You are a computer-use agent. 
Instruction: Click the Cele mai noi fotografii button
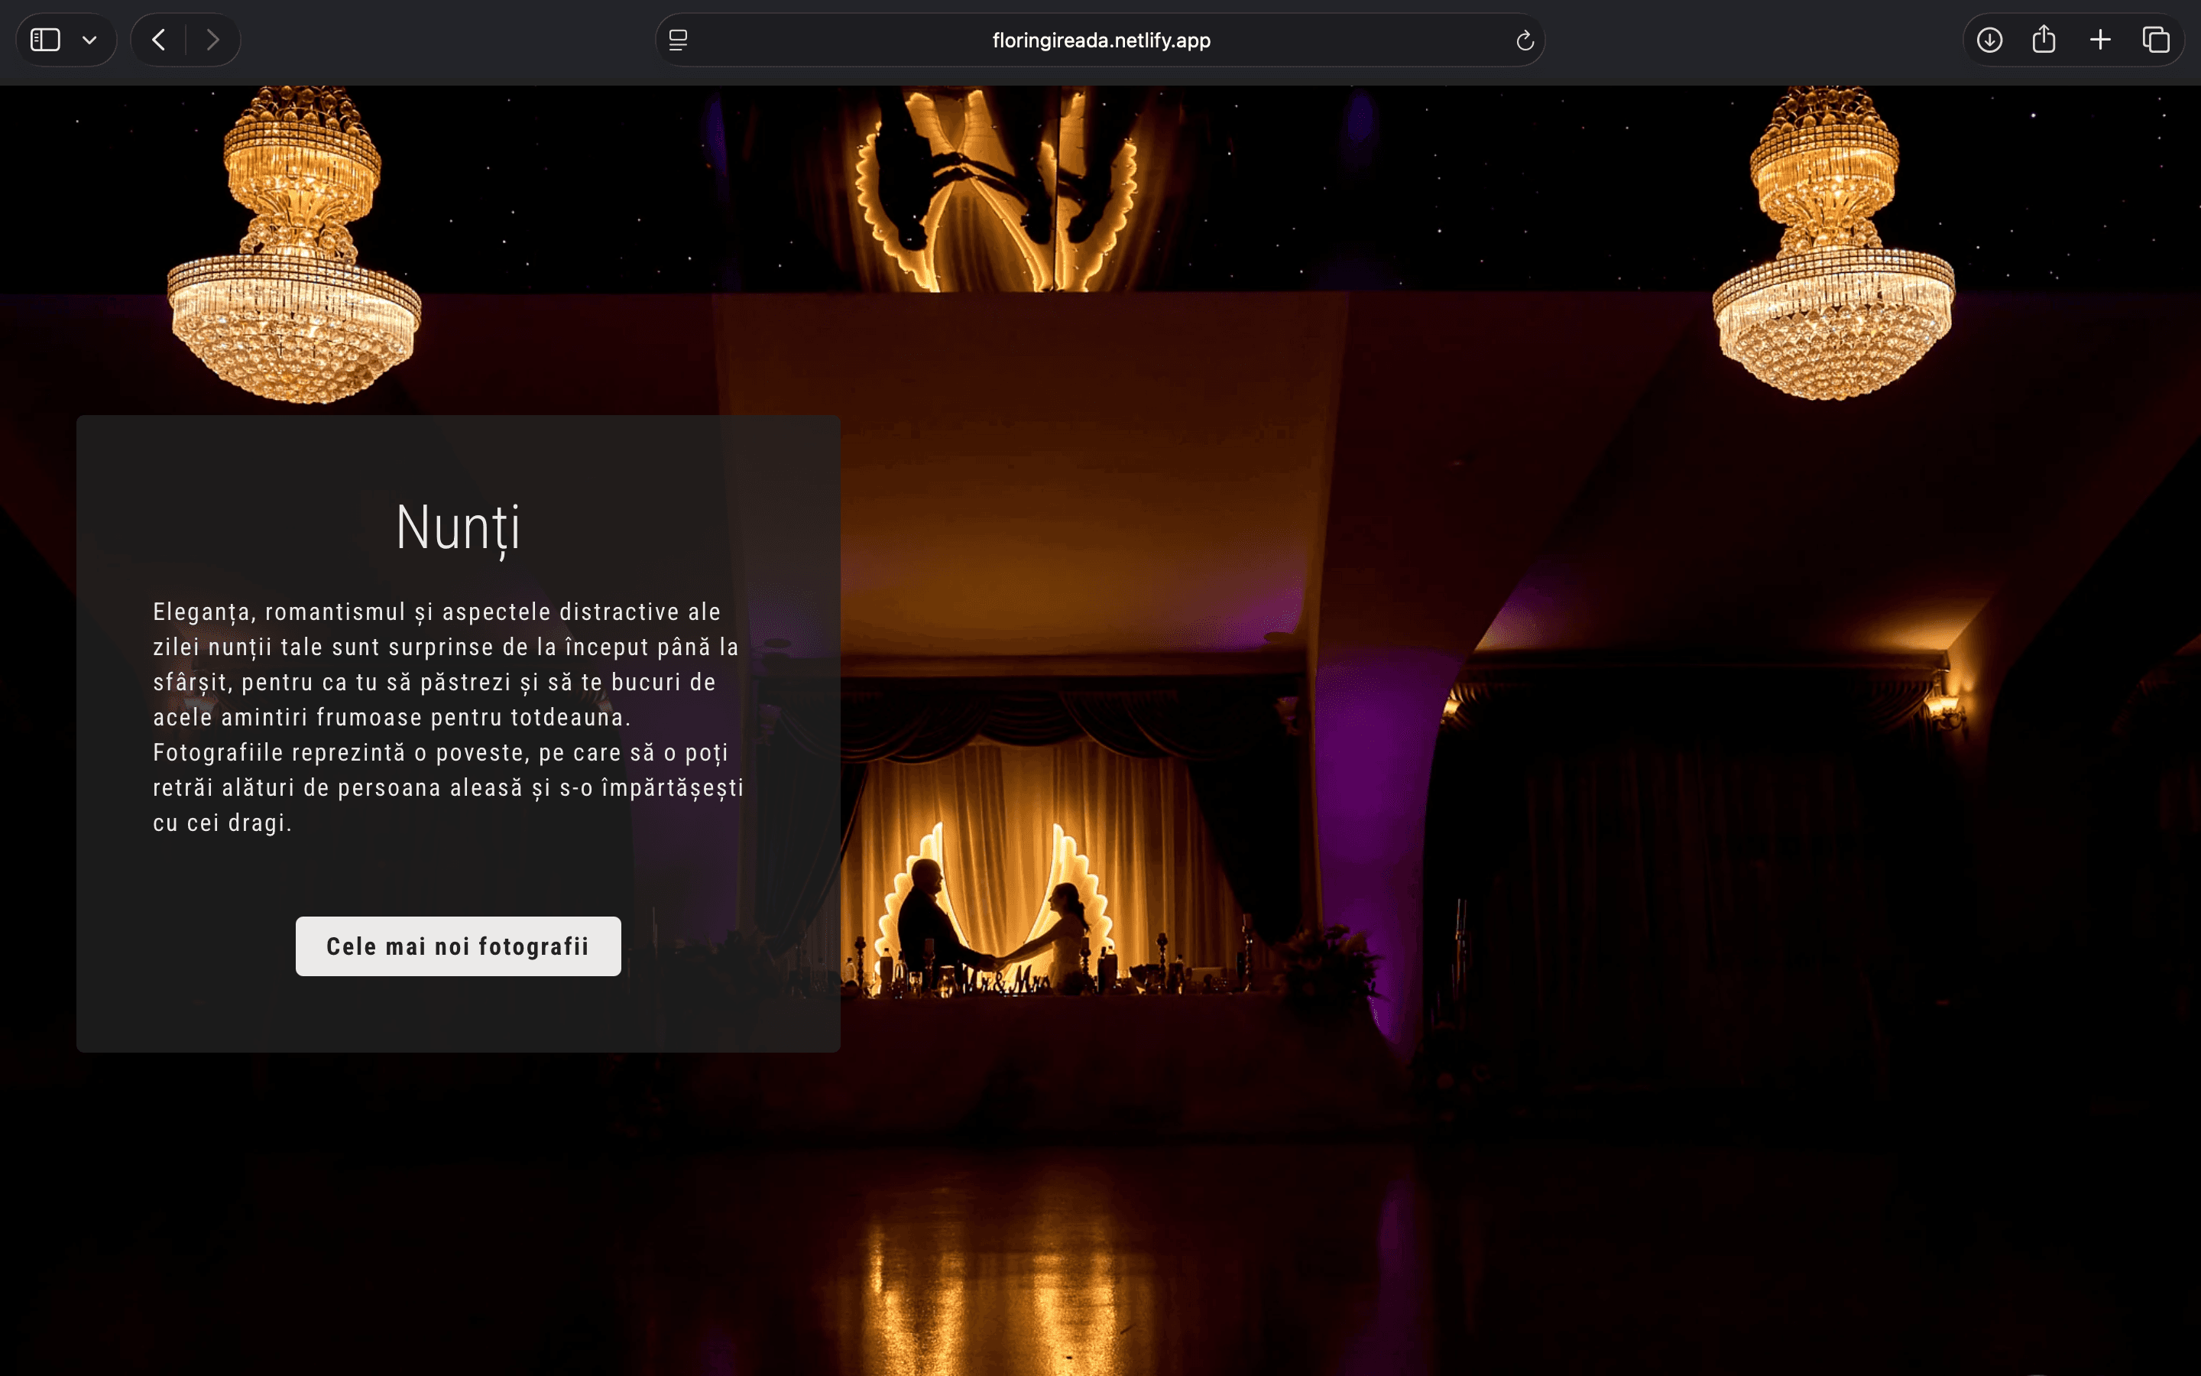tap(458, 946)
